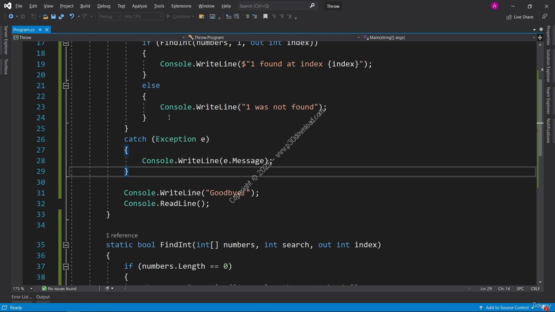Click the Undo arrow icon

click(72, 16)
